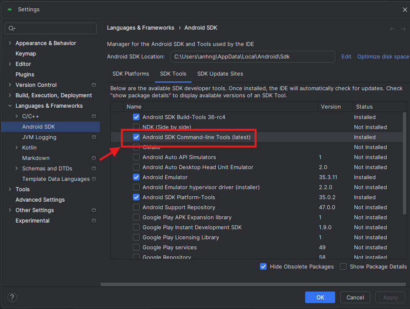Click project-level icon beside Other Settings
Viewport: 410px width, 309px height.
coord(94,210)
